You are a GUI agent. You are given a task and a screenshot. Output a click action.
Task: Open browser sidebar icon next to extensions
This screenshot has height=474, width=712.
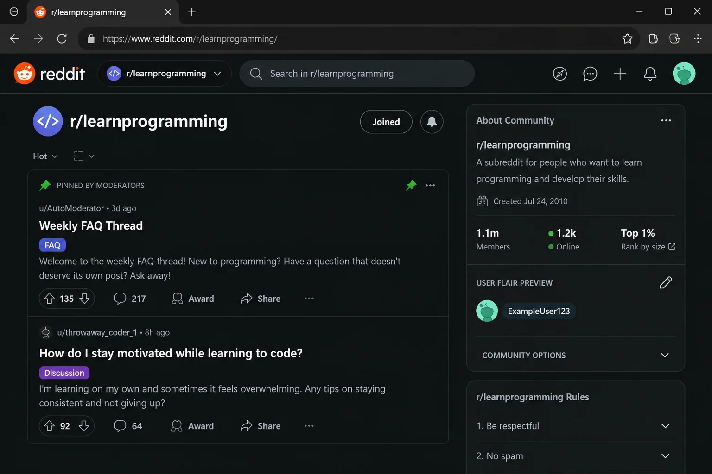[x=674, y=39]
